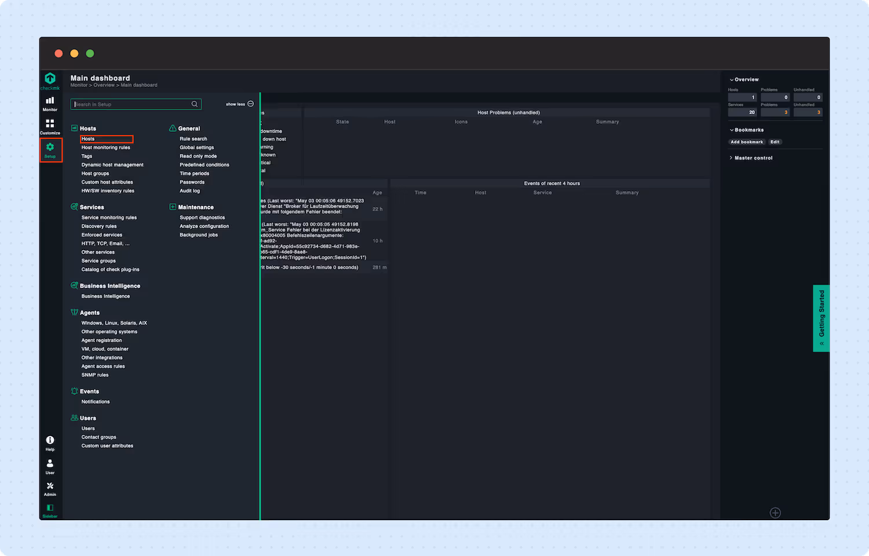This screenshot has height=556, width=869.
Task: Click the User icon in the sidebar
Action: coord(50,463)
